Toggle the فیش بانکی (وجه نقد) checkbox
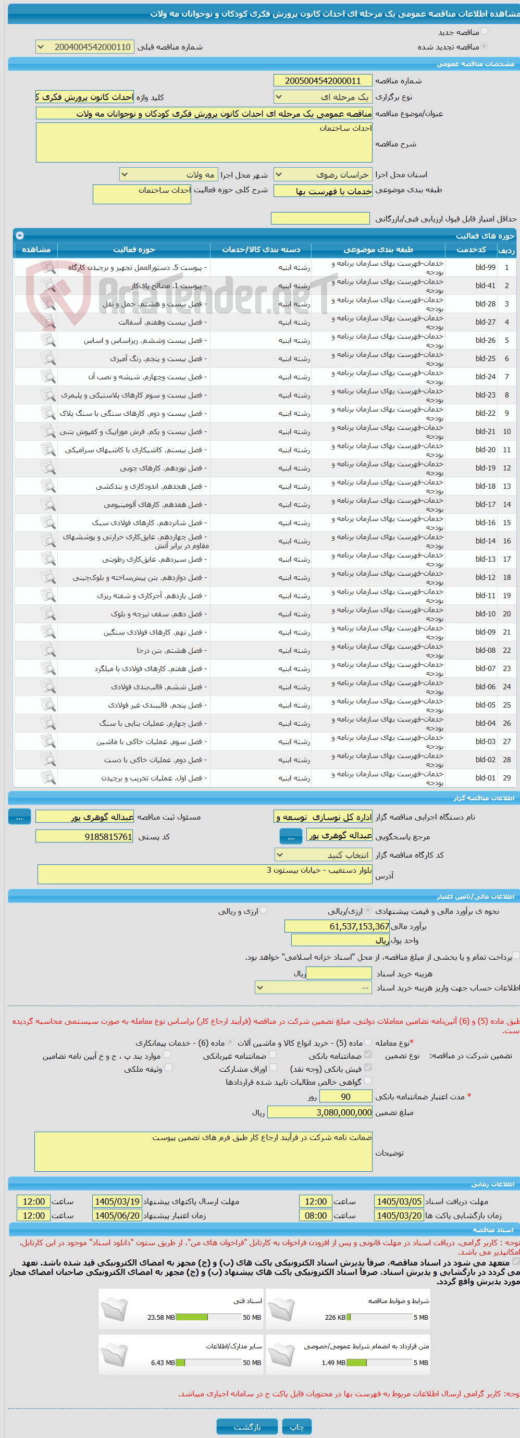This screenshot has height=1438, width=520. click(368, 1068)
